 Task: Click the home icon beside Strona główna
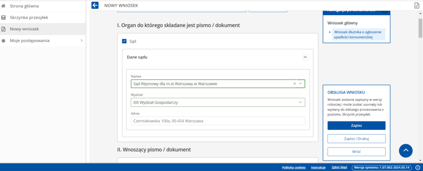coord(4,6)
